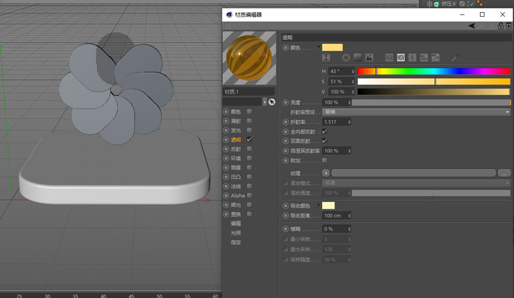Click the lock icon in editor header
This screenshot has height=298, width=514.
500,26
